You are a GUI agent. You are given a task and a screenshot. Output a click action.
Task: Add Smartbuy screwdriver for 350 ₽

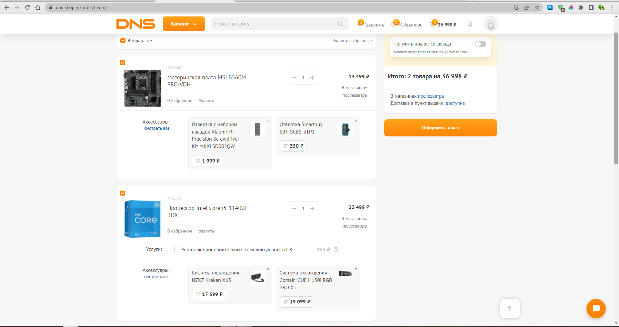(293, 146)
